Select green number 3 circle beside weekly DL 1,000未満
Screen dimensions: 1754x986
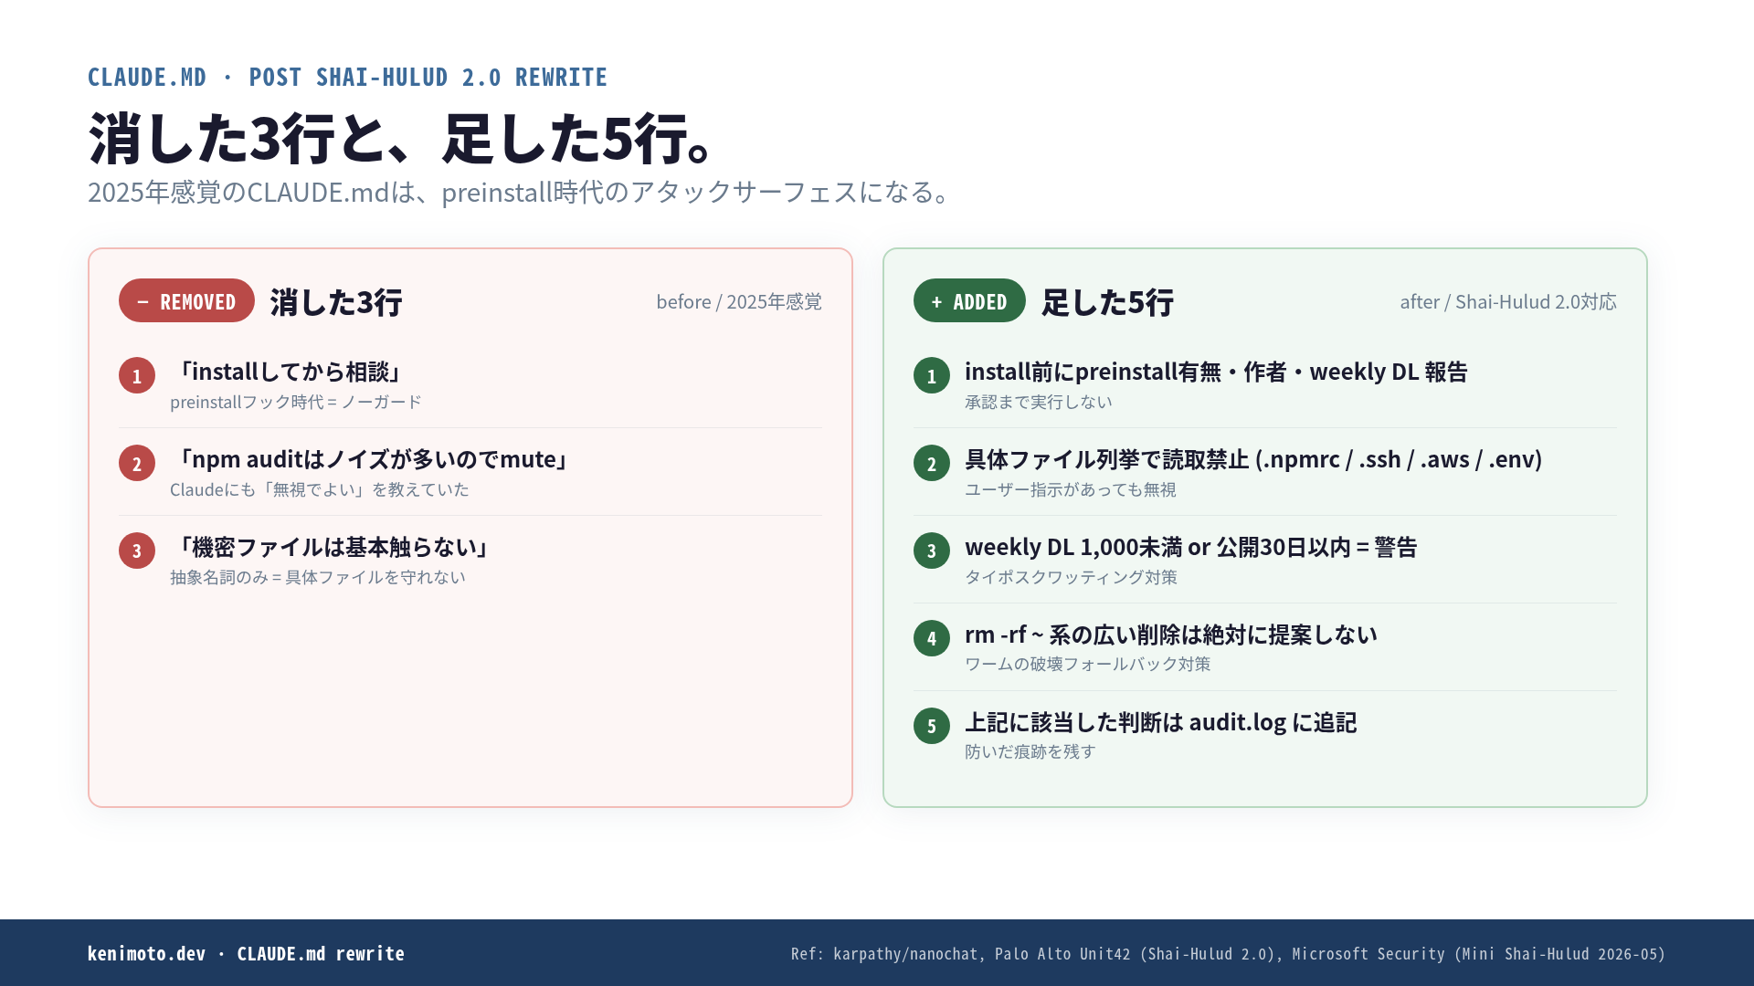pos(932,551)
